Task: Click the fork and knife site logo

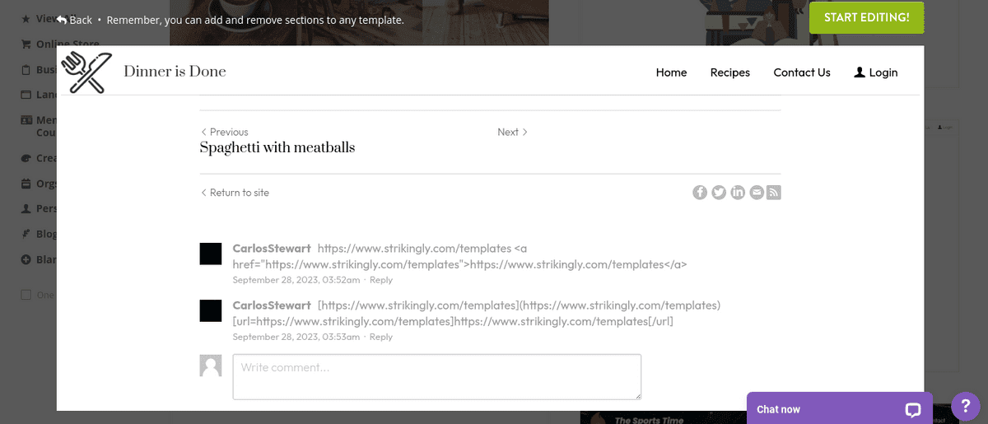Action: 86,72
